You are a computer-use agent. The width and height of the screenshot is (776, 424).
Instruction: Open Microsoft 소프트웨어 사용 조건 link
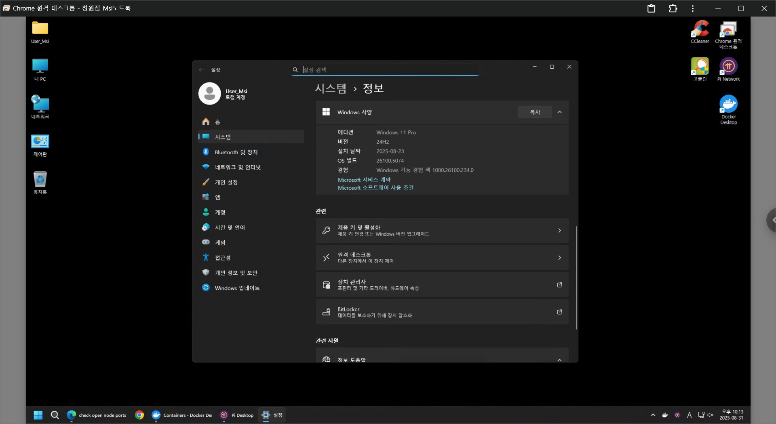point(375,188)
